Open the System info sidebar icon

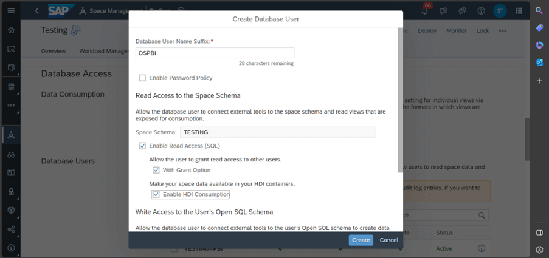tap(11, 248)
